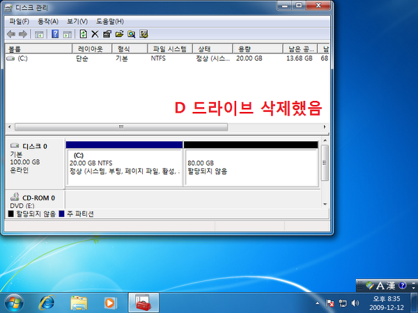Click the language bar pen tool icon
418x313 pixels.
[370, 286]
